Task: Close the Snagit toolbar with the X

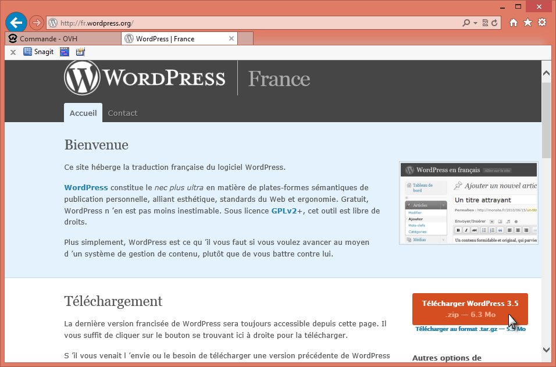Action: tap(13, 52)
